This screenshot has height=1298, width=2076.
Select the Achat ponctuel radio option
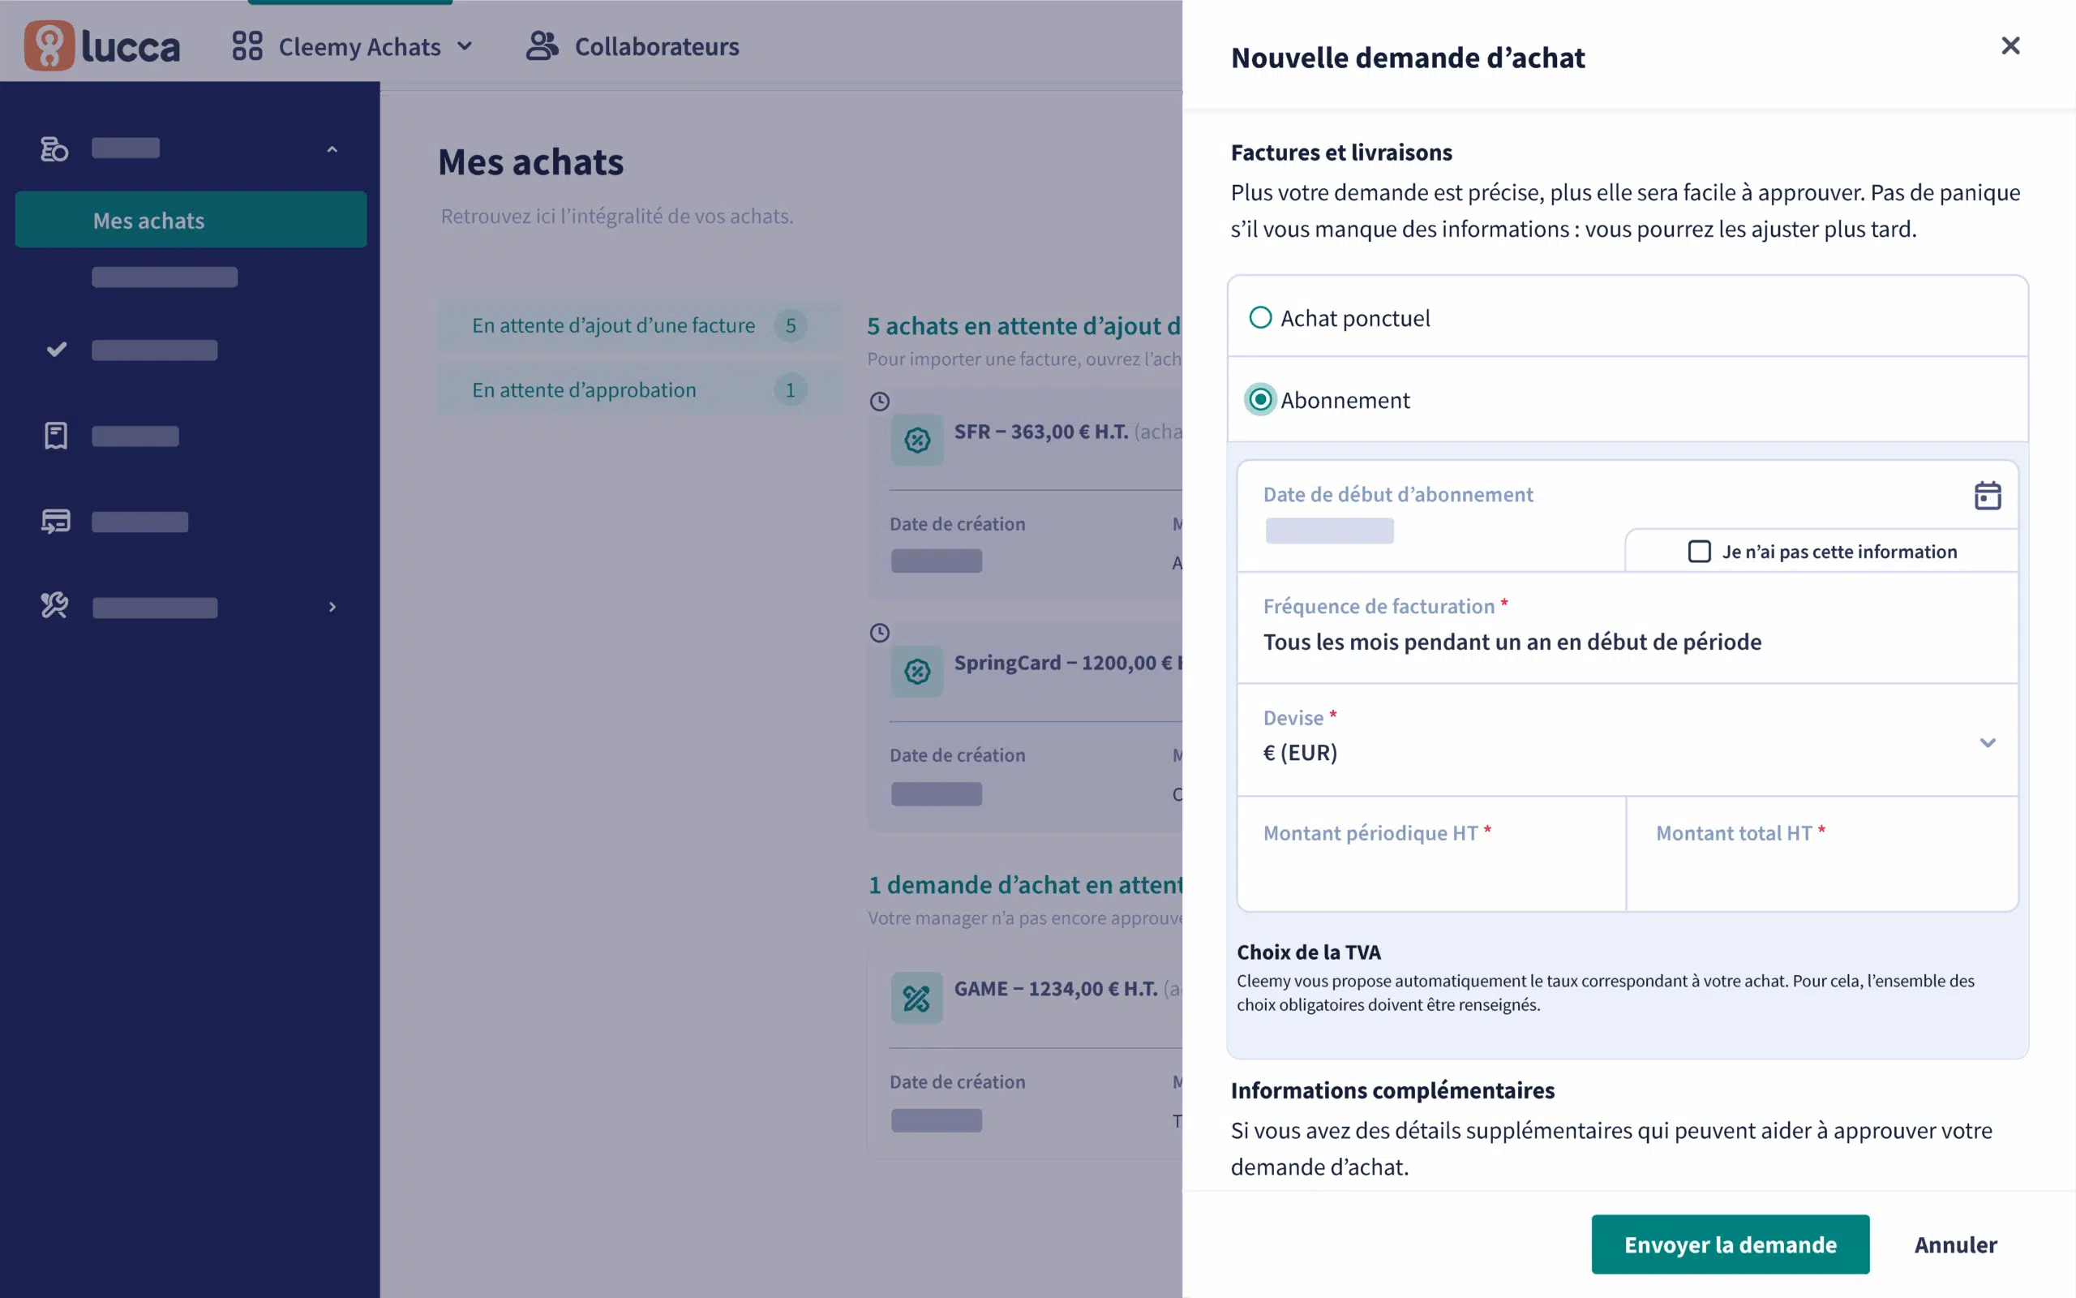tap(1260, 318)
